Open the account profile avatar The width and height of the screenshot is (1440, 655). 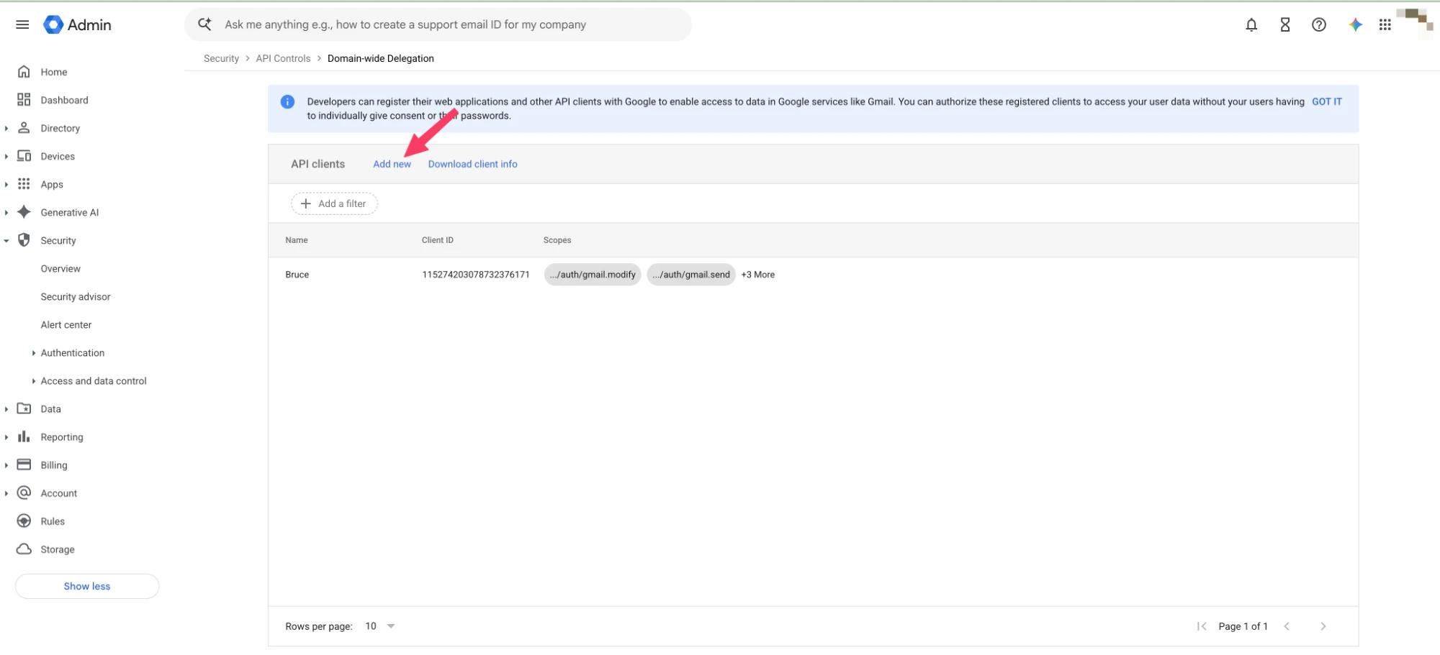(1416, 22)
